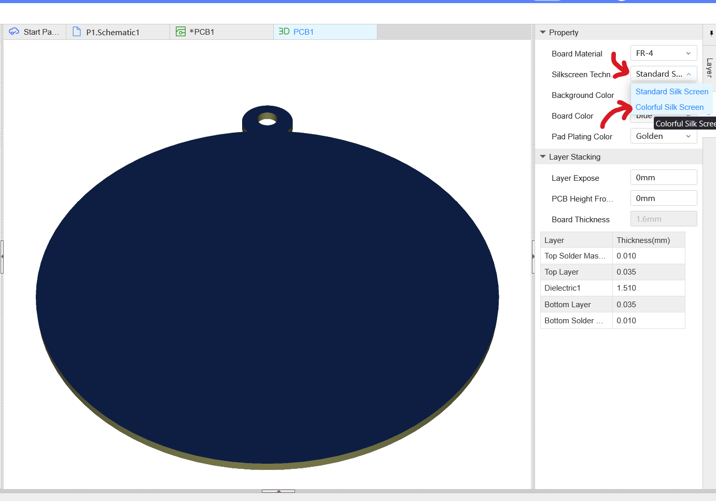The image size is (716, 501).
Task: Click the cloud icon on Start Page tab
Action: [14, 32]
